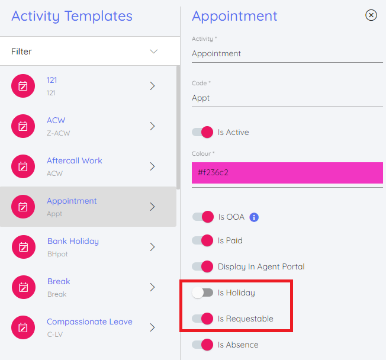The width and height of the screenshot is (386, 360).
Task: Select the Compassionate Leave list entry
Action: (x=89, y=322)
